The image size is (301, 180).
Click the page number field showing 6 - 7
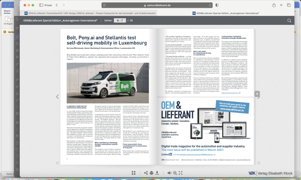(x=120, y=21)
